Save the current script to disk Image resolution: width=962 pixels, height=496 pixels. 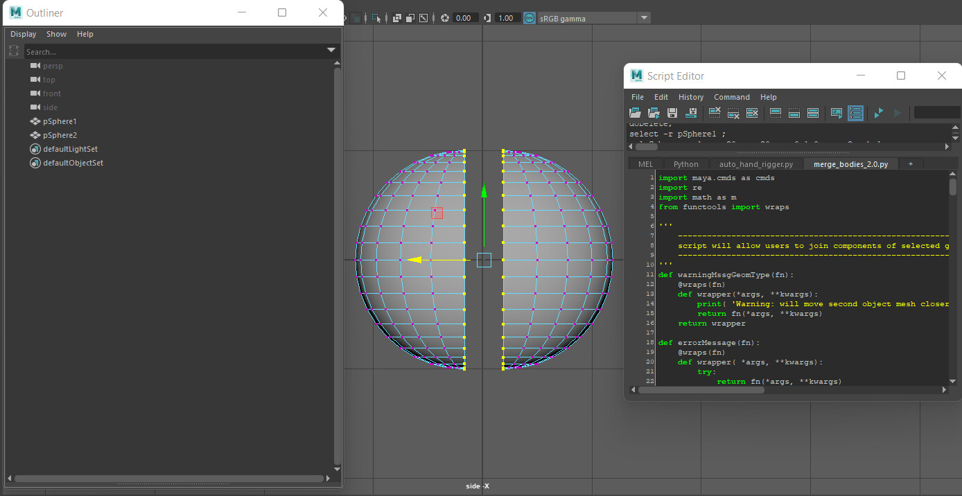(x=672, y=112)
